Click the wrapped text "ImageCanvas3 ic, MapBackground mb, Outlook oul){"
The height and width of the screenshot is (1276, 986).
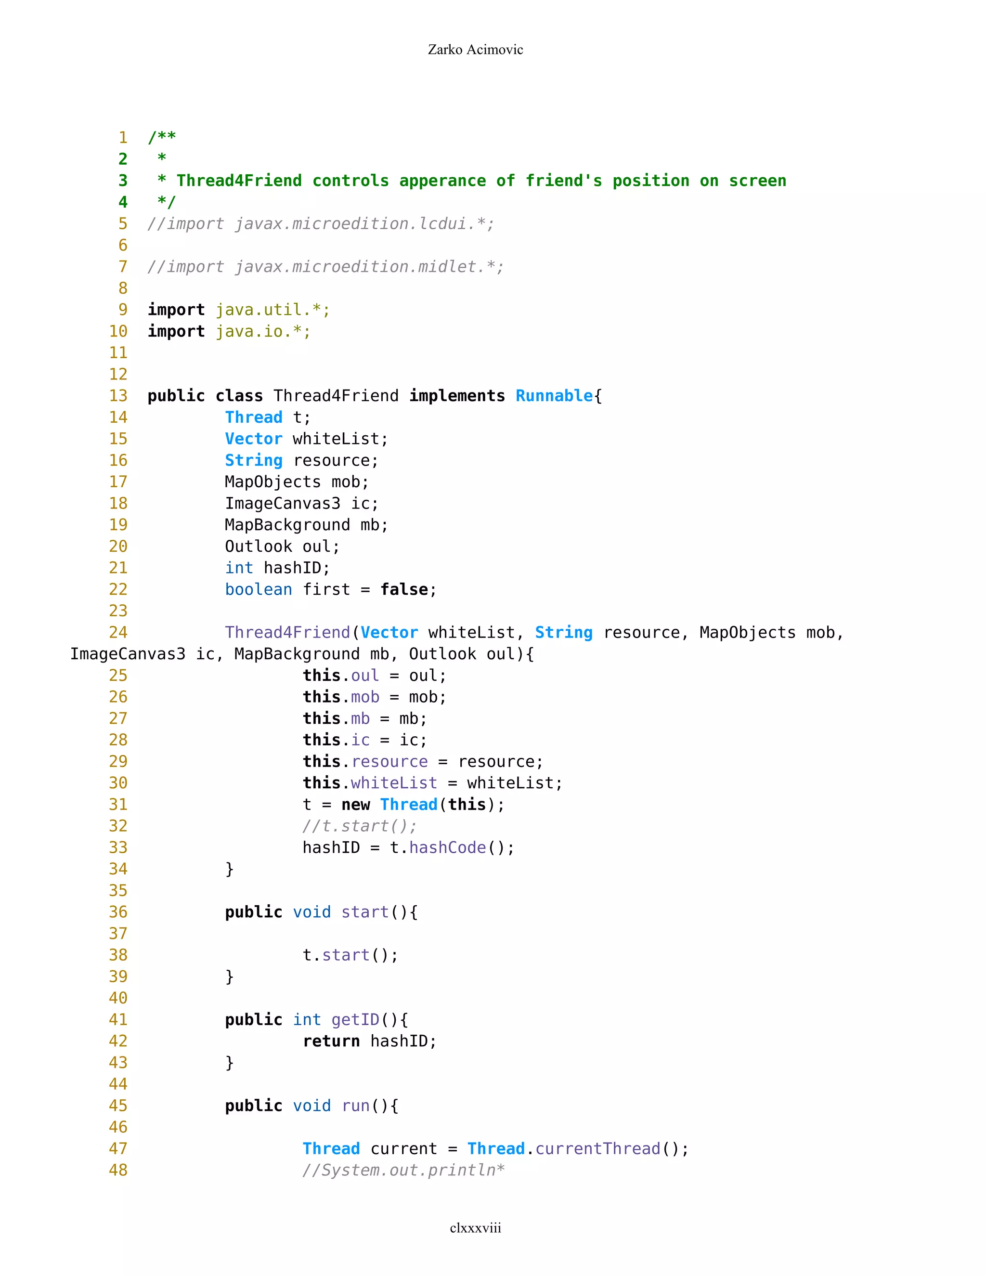click(x=302, y=654)
